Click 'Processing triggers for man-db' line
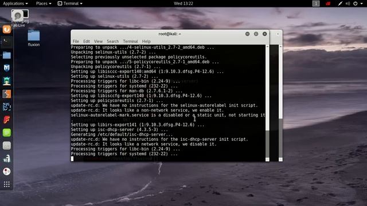The width and height of the screenshot is (367, 206). coord(127,91)
